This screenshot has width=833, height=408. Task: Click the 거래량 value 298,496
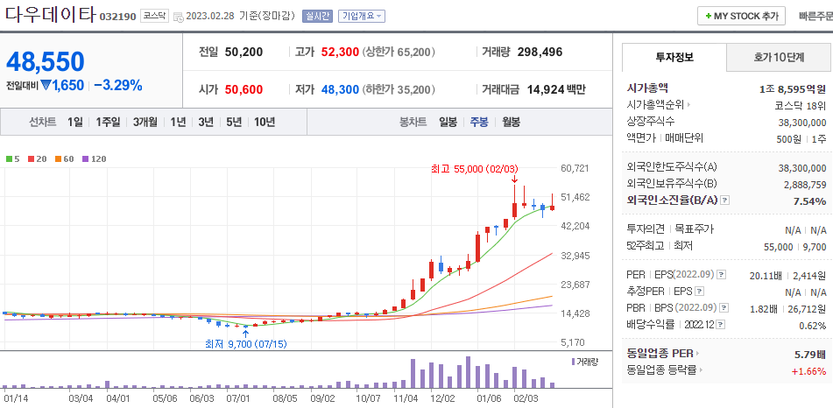point(540,52)
